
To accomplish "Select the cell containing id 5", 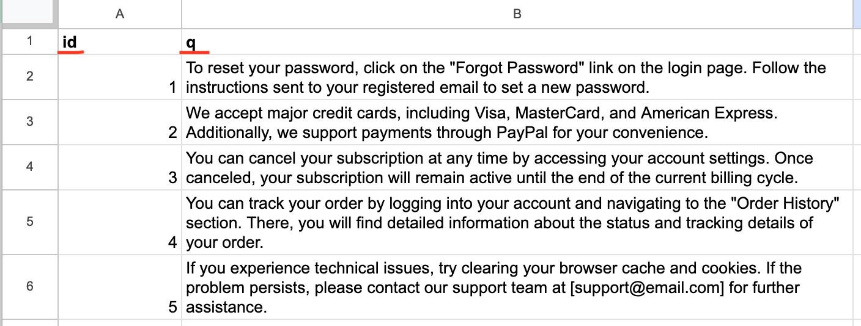I will [x=120, y=286].
